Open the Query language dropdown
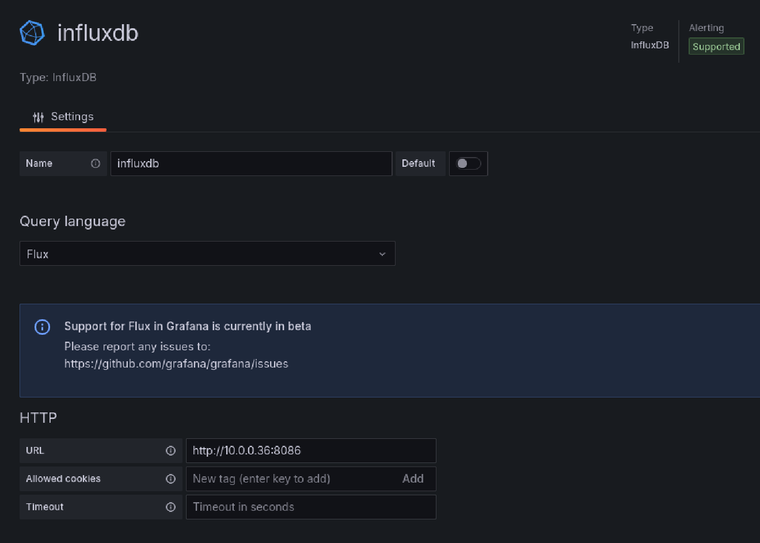Image resolution: width=760 pixels, height=543 pixels. tap(207, 253)
